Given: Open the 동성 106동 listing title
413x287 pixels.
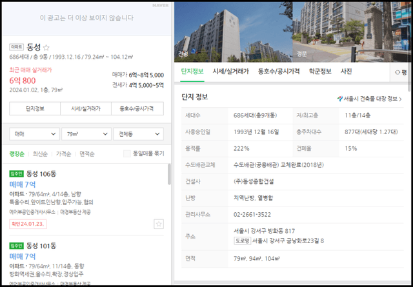Looking at the screenshot, I should pos(41,173).
